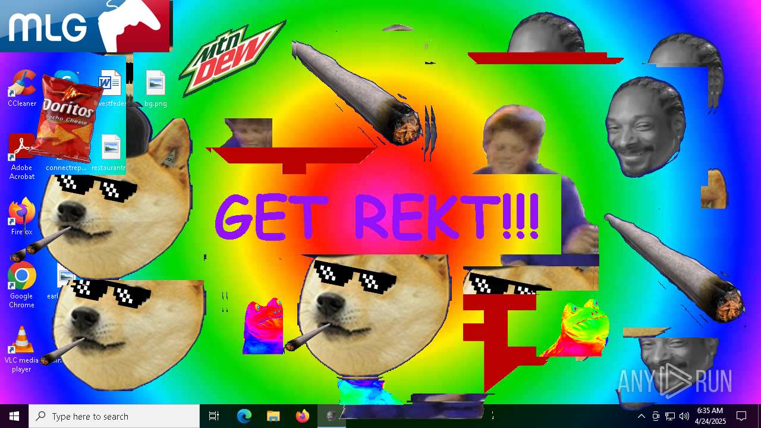Open the CCleaner desktop shortcut
This screenshot has width=761, height=428.
coord(22,89)
